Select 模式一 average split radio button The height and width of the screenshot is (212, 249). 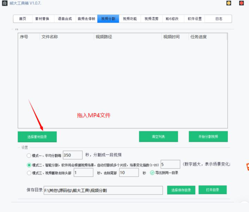(x=29, y=155)
